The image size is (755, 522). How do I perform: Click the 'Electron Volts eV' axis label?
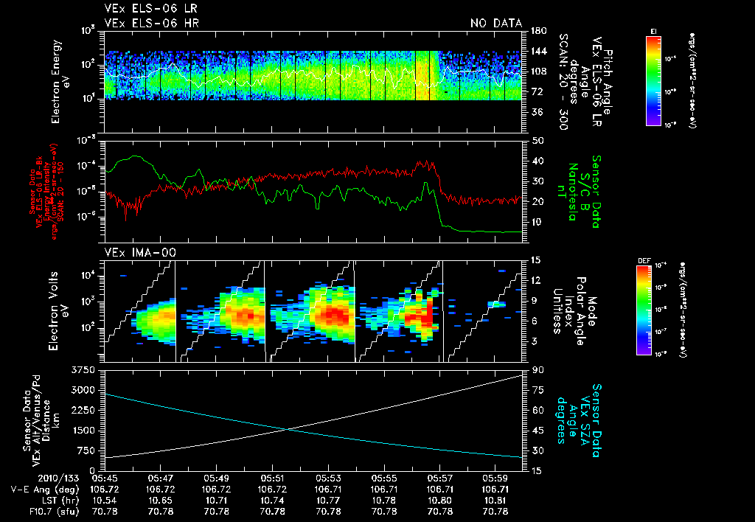pos(58,310)
